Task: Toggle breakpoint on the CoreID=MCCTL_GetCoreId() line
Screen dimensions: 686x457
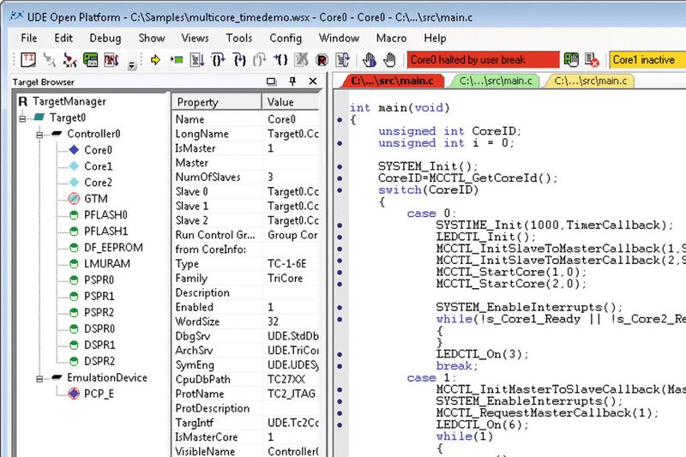Action: coord(340,178)
